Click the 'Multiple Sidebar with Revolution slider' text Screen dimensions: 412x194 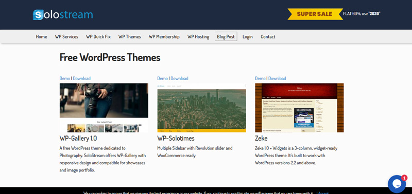(195, 152)
